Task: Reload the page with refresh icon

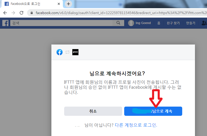Action: click(21, 13)
